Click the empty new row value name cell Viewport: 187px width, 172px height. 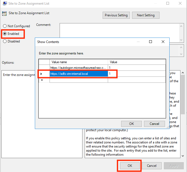(79, 80)
